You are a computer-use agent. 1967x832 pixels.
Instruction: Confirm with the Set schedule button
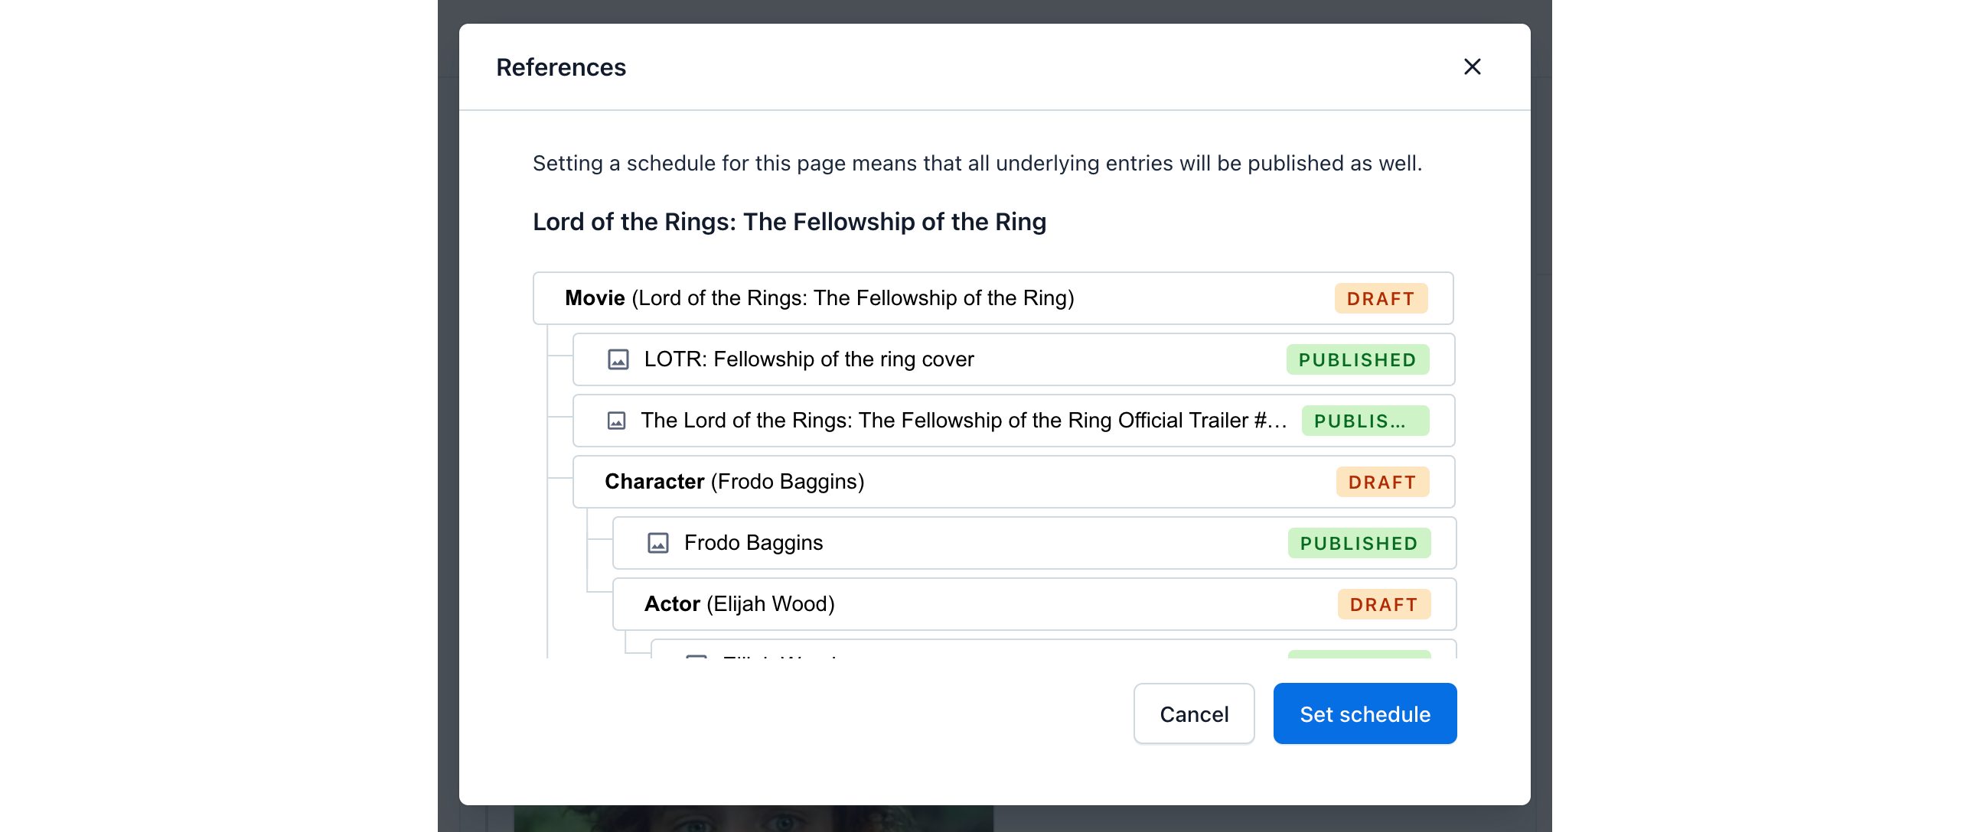coord(1365,713)
